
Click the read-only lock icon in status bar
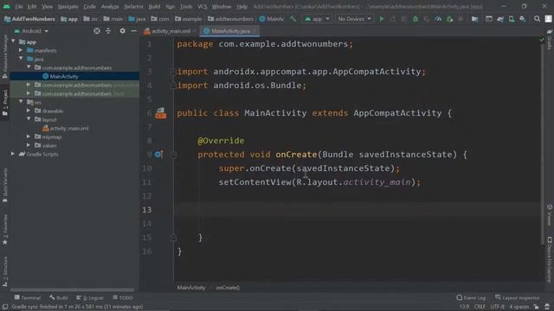coord(537,307)
